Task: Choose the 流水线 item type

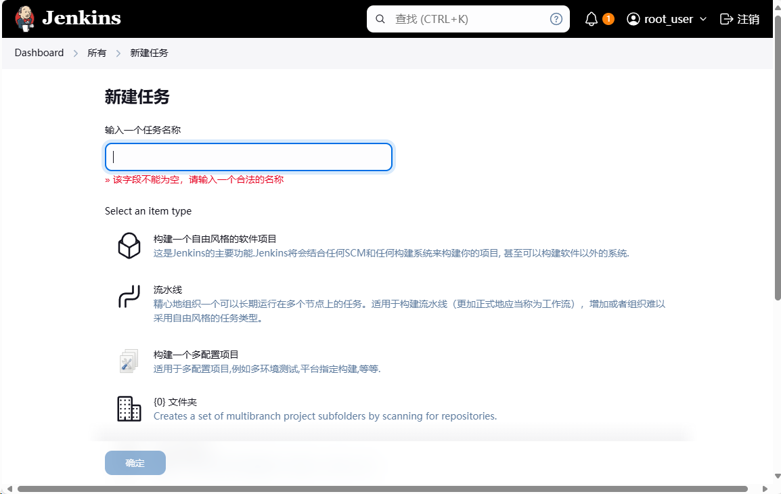Action: (x=168, y=290)
